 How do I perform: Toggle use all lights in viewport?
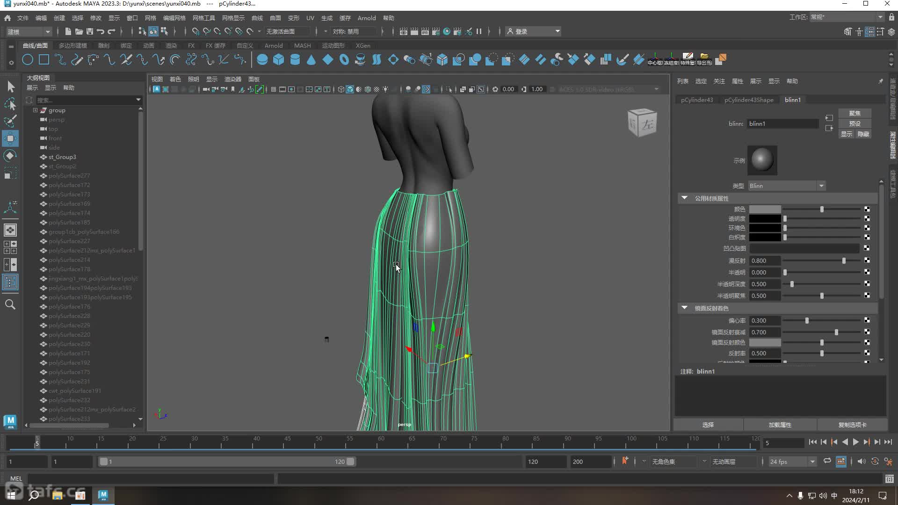(385, 89)
